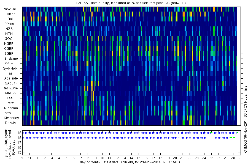Screen dimensions: 248x165
Task: Click the NewCal region label
Action: (x=10, y=9)
